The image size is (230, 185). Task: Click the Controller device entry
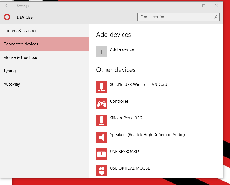click(x=119, y=101)
